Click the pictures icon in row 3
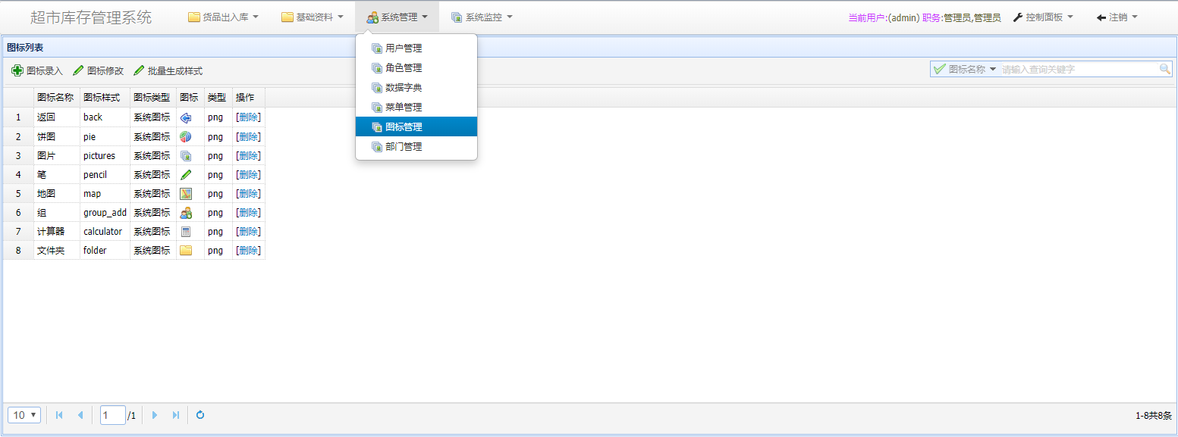 pyautogui.click(x=186, y=156)
